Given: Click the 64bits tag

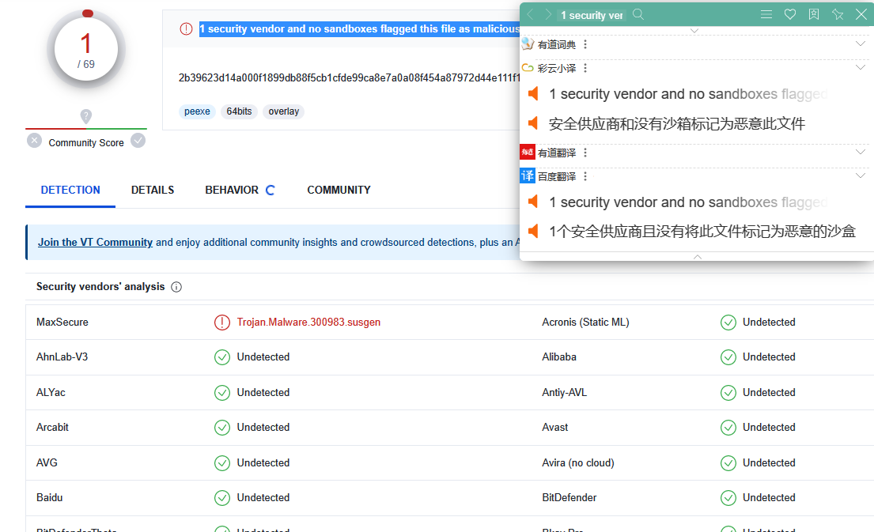Looking at the screenshot, I should click(x=239, y=111).
